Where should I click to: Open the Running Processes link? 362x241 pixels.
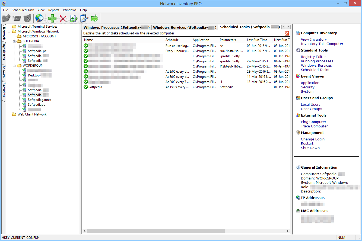coord(317,61)
